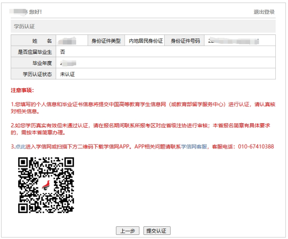Click the 学历认证状态 row label

37,74
